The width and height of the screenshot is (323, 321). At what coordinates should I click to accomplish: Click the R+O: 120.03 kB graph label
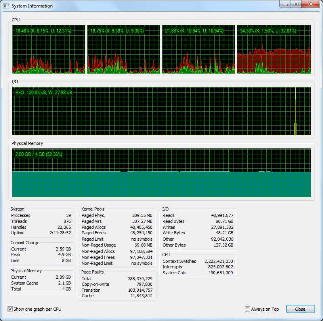pyautogui.click(x=44, y=93)
